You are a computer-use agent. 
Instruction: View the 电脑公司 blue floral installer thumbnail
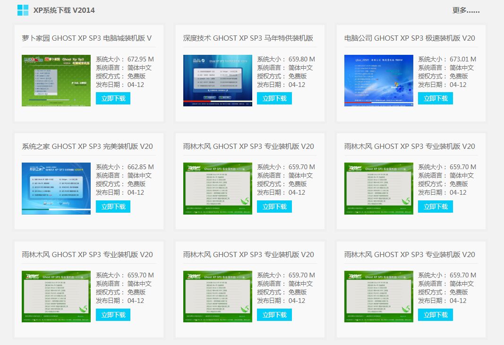click(379, 80)
